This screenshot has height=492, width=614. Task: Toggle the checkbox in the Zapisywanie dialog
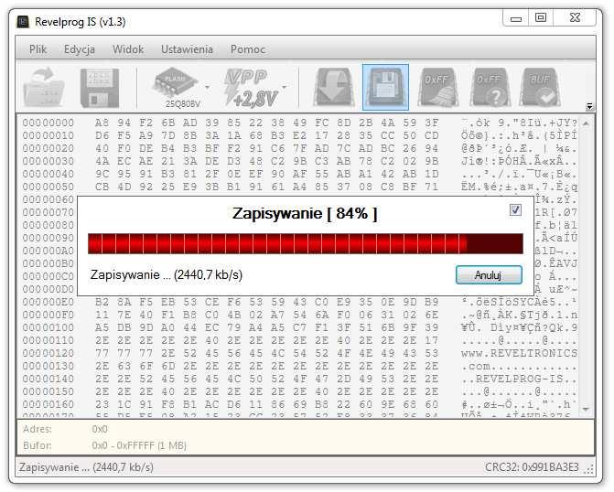(515, 209)
